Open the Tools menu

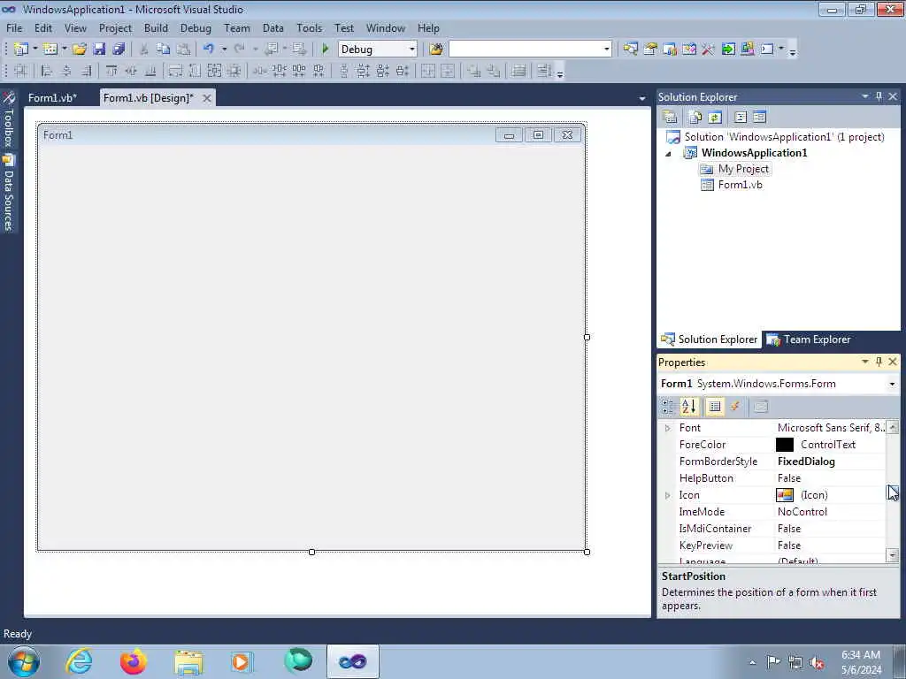(309, 27)
